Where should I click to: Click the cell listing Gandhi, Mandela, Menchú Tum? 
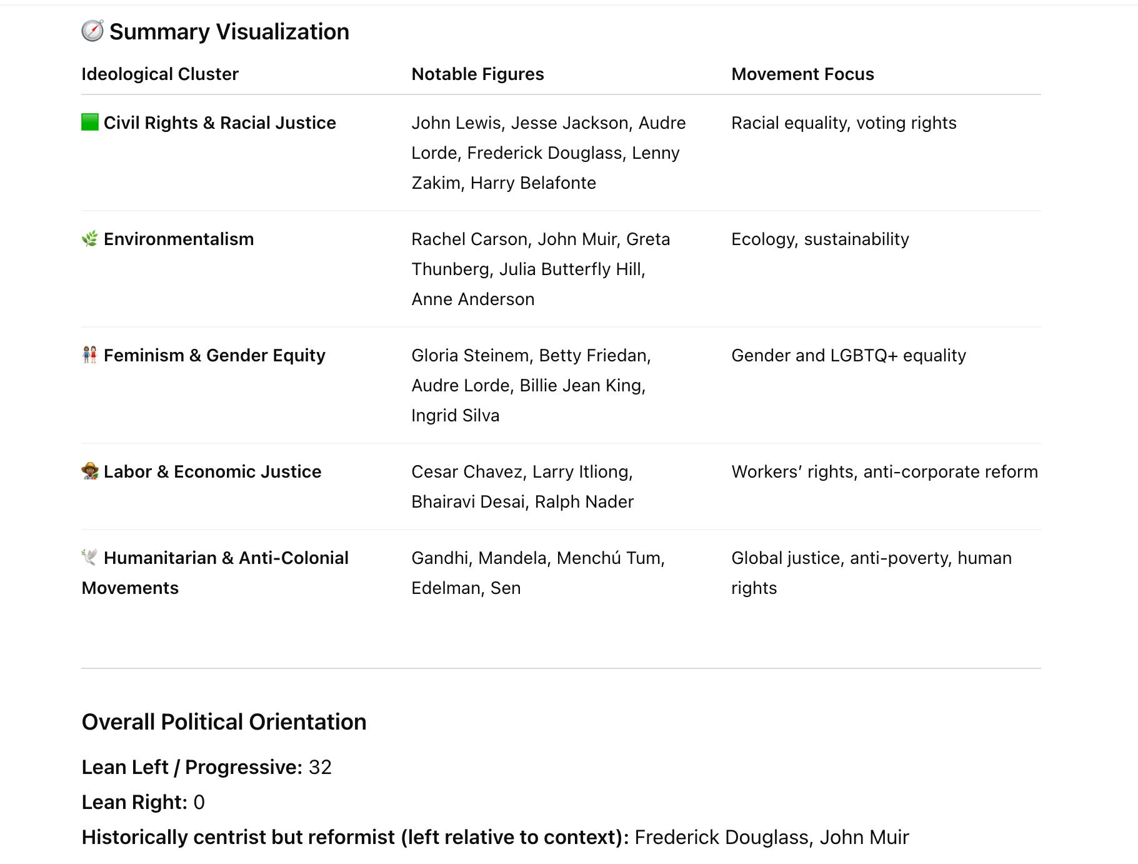tap(538, 573)
